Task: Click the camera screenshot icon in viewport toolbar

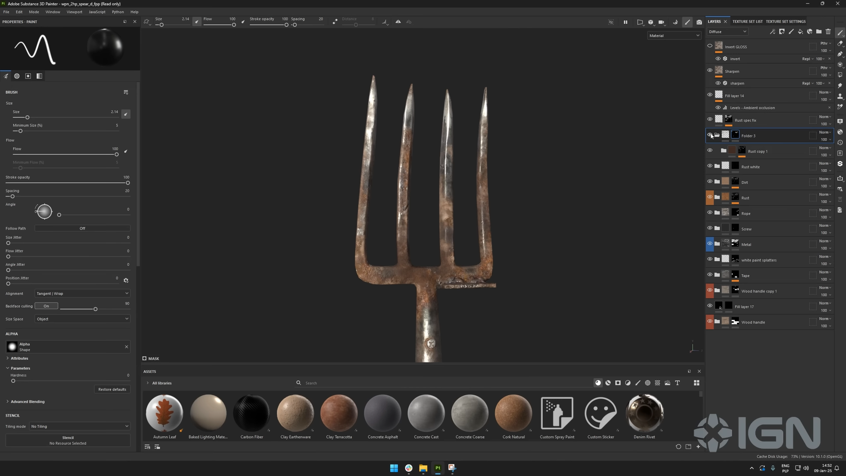Action: [x=699, y=22]
